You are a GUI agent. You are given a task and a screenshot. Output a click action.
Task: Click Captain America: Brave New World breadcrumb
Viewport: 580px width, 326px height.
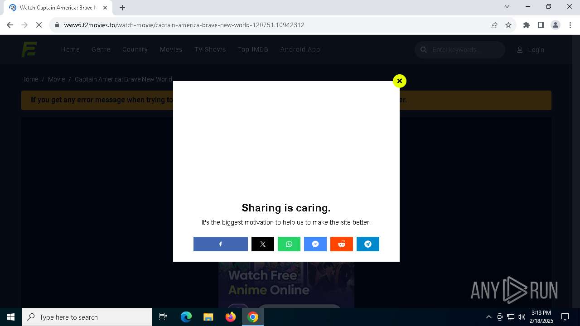(x=123, y=79)
